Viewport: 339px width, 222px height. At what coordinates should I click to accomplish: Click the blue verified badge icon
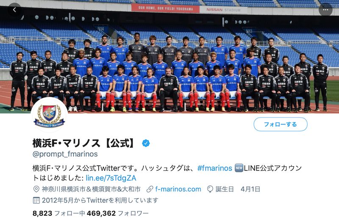tap(146, 143)
